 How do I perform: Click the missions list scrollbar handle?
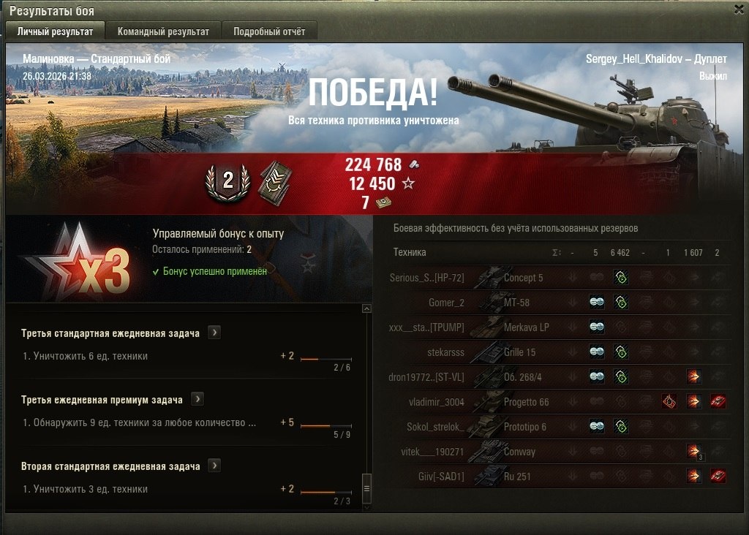(x=366, y=488)
